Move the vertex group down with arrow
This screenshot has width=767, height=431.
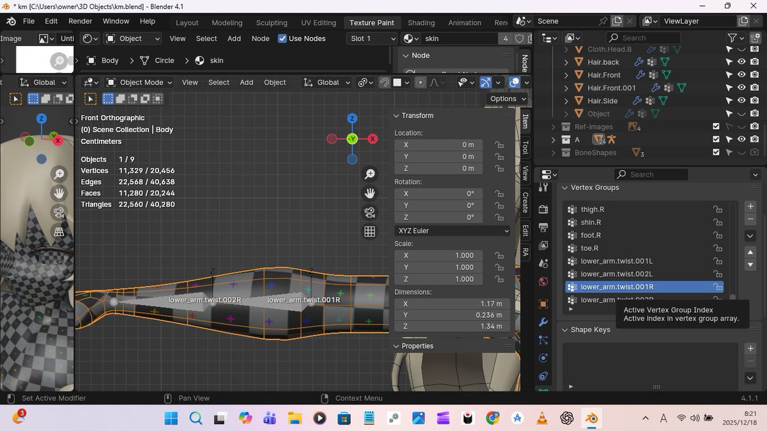(x=750, y=265)
